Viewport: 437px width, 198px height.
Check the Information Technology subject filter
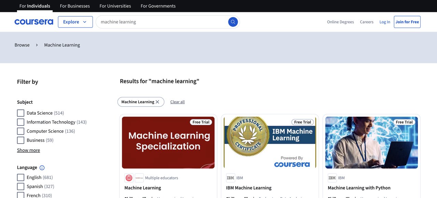coord(21,122)
